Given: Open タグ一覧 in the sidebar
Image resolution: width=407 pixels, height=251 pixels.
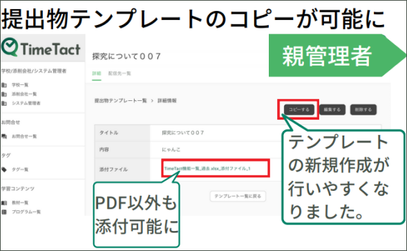Looking at the screenshot, I should (x=20, y=169).
